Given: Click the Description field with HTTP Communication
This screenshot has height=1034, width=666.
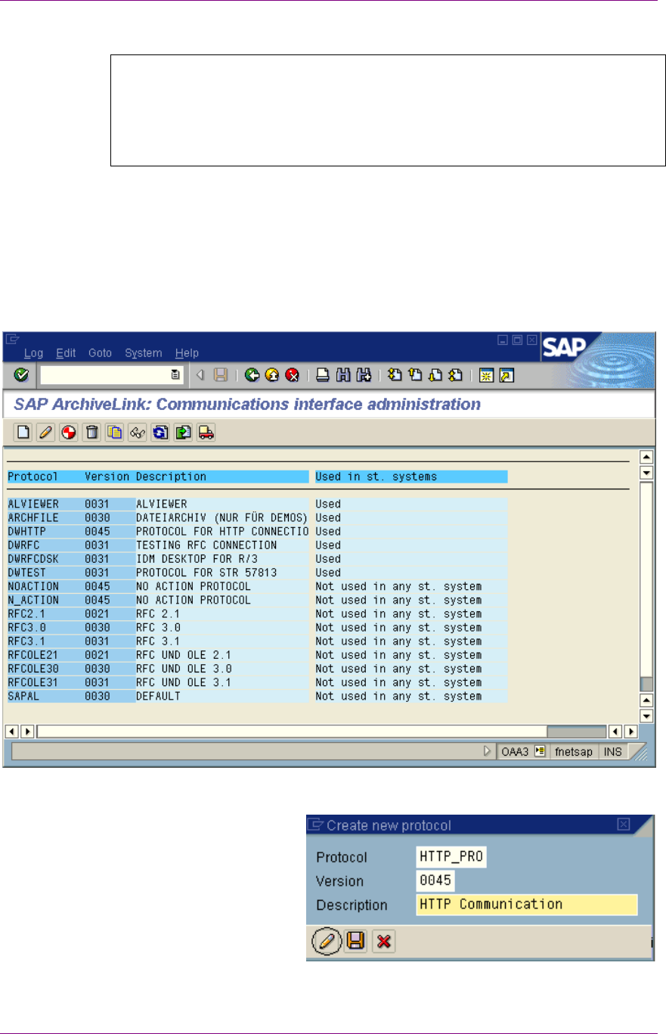Looking at the screenshot, I should pyautogui.click(x=527, y=905).
